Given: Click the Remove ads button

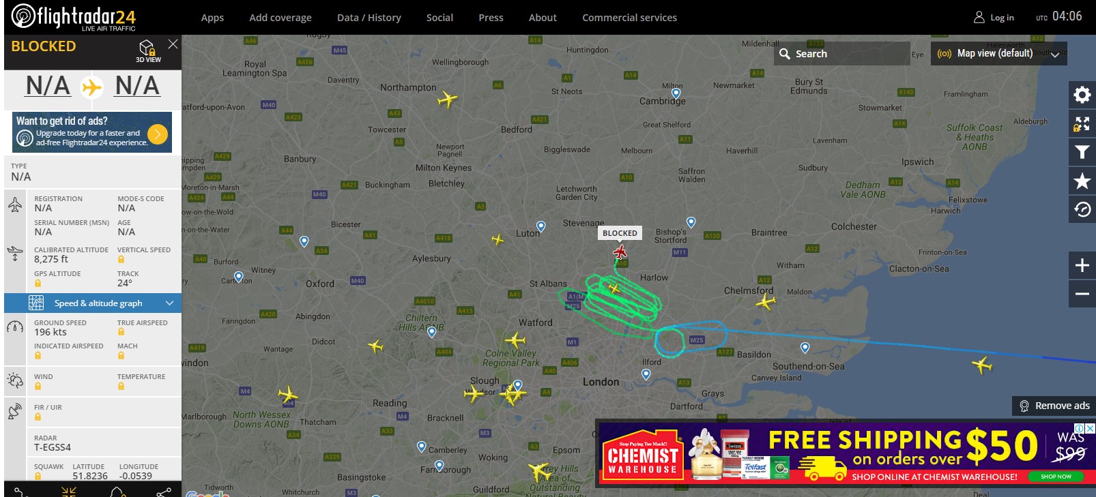Looking at the screenshot, I should (x=1054, y=406).
